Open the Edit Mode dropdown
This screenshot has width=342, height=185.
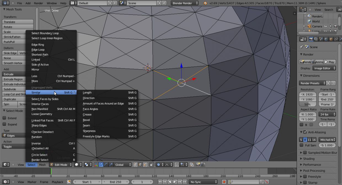pos(61,165)
